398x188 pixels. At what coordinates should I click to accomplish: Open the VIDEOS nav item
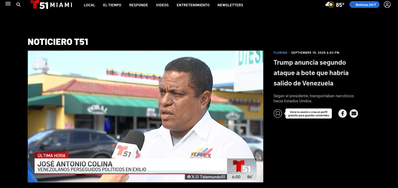pyautogui.click(x=162, y=5)
